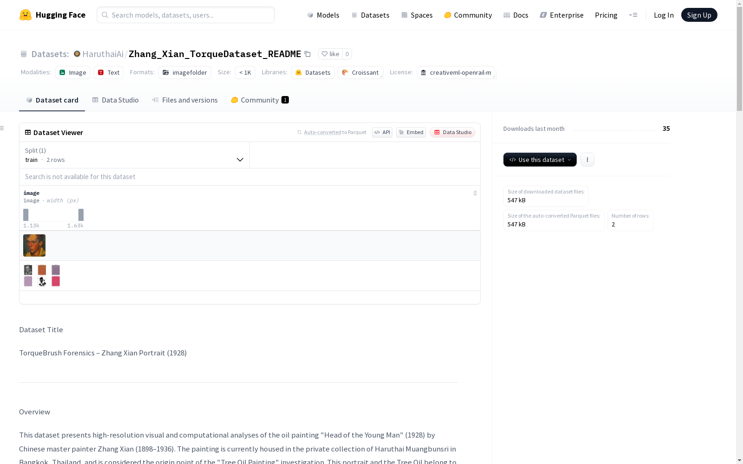Open the HaruthaiAi profile link

click(x=103, y=54)
